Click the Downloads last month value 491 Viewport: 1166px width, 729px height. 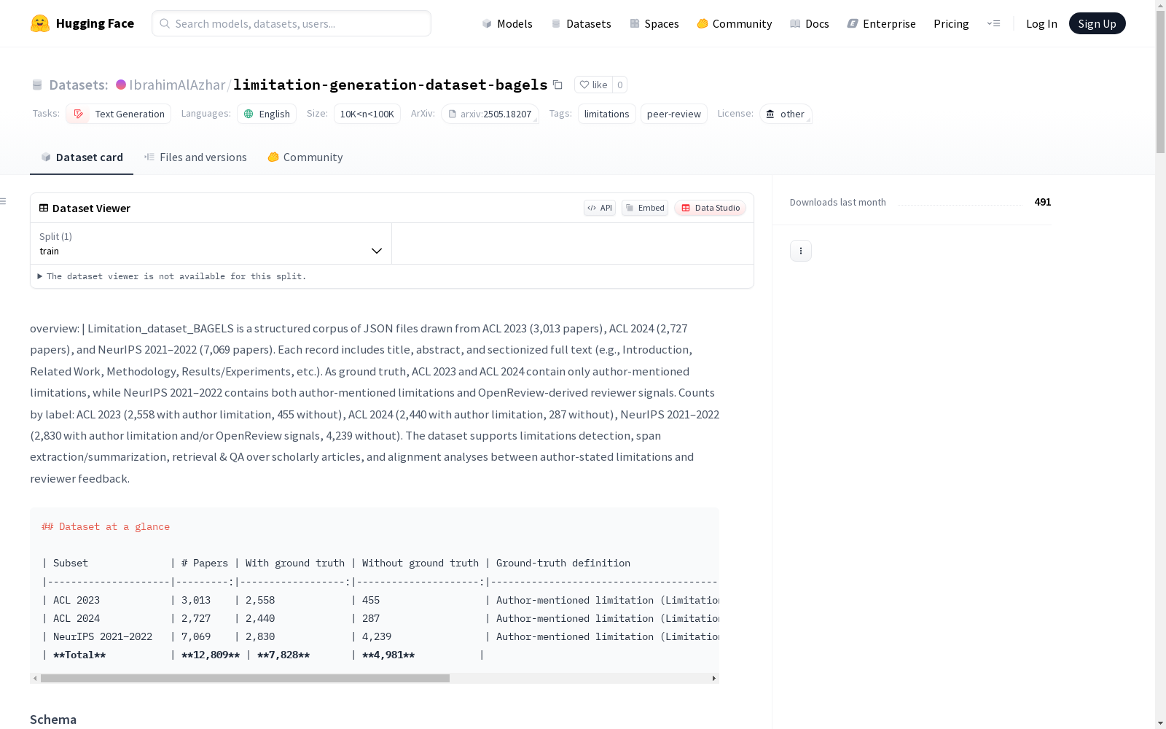1043,202
